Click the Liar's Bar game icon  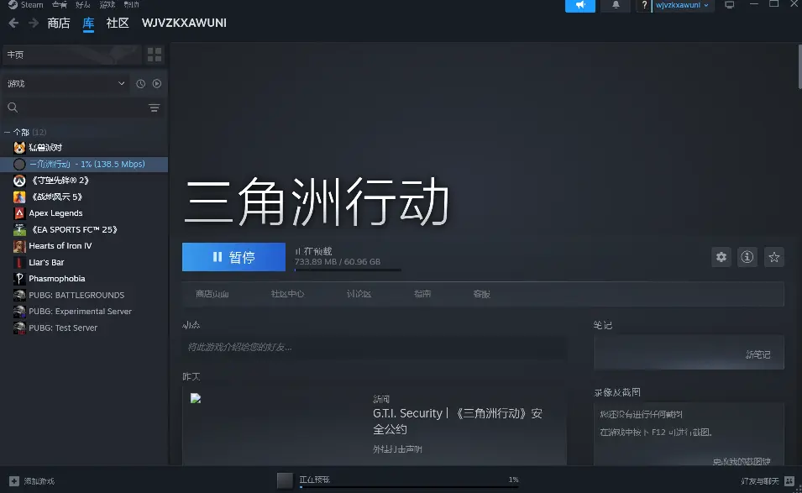(x=19, y=262)
